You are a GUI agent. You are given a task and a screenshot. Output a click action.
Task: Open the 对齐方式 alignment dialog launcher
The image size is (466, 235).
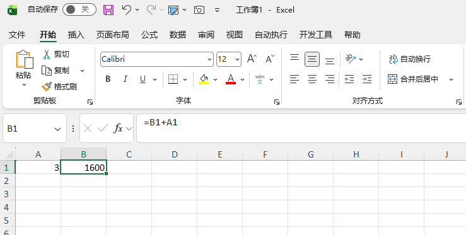click(459, 102)
